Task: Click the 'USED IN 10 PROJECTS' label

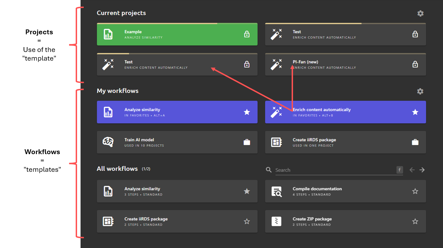Action: coord(144,145)
